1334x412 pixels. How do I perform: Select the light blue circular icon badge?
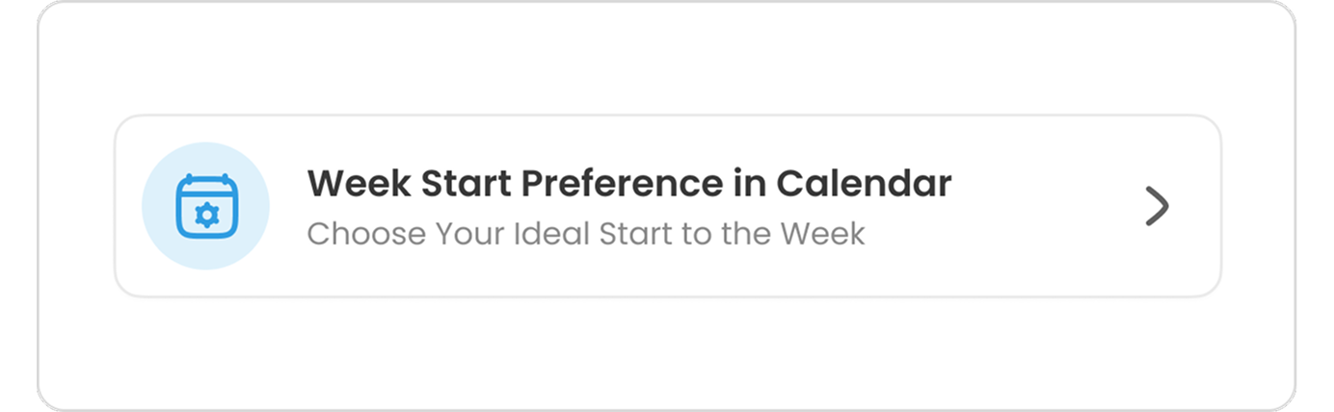tap(205, 206)
